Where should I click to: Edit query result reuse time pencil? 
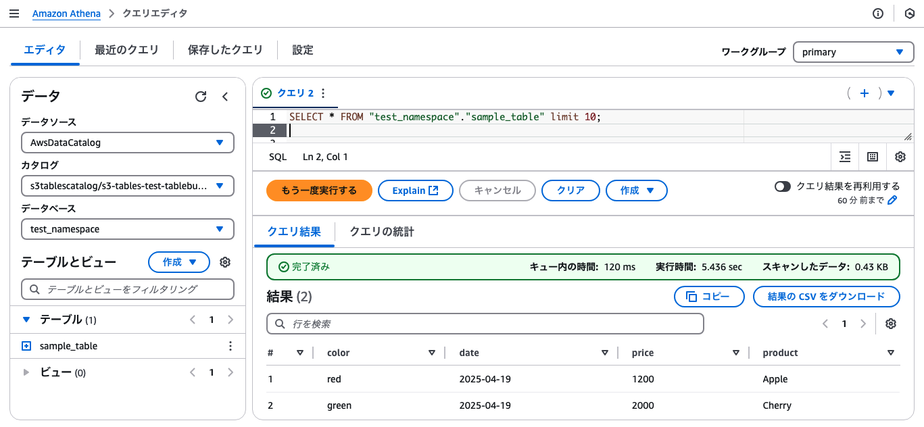pyautogui.click(x=892, y=200)
